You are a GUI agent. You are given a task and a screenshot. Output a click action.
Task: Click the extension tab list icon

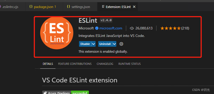103,6
